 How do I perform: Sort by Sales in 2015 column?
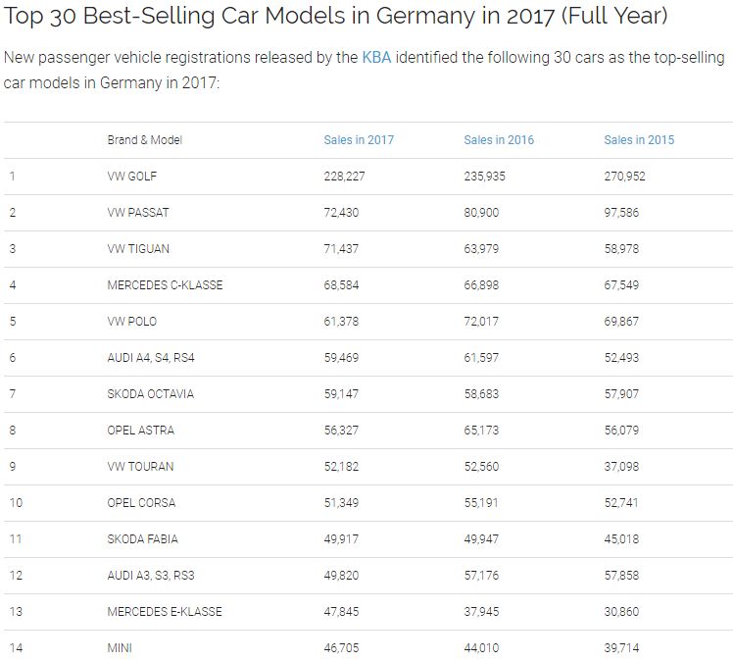[639, 140]
